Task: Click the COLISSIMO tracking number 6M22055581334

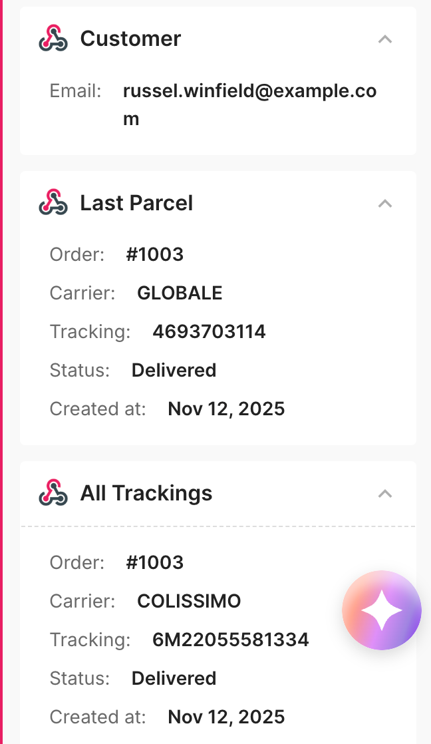Action: point(230,640)
